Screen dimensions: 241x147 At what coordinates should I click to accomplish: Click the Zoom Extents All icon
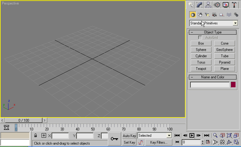pos(236,136)
